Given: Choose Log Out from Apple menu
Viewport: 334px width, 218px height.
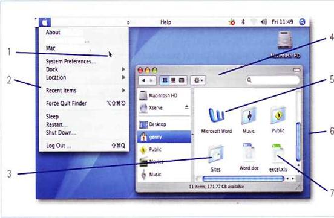Looking at the screenshot, I should coord(84,146).
